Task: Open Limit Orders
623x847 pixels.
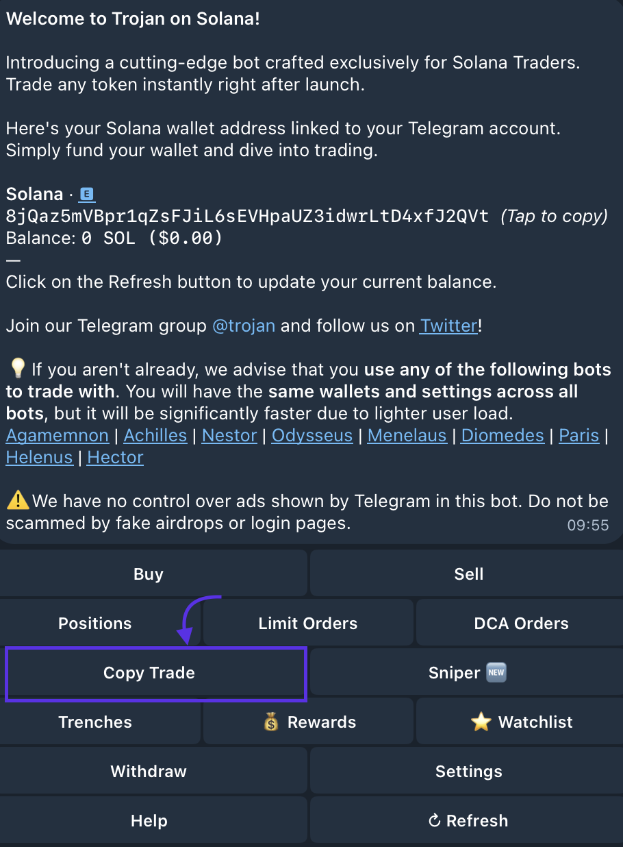Action: 307,624
